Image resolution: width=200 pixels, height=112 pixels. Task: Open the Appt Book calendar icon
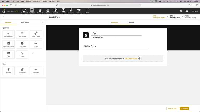click(32, 11)
